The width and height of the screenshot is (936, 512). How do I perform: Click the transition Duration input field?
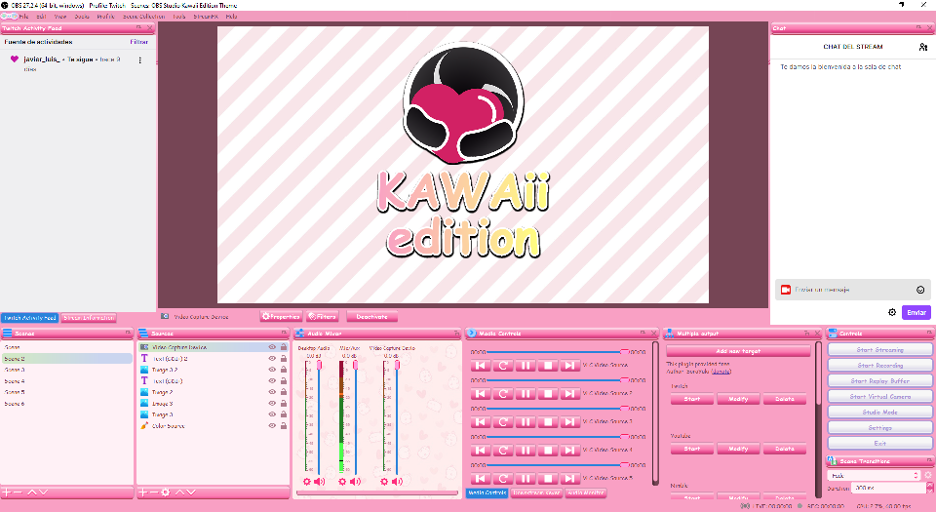887,488
